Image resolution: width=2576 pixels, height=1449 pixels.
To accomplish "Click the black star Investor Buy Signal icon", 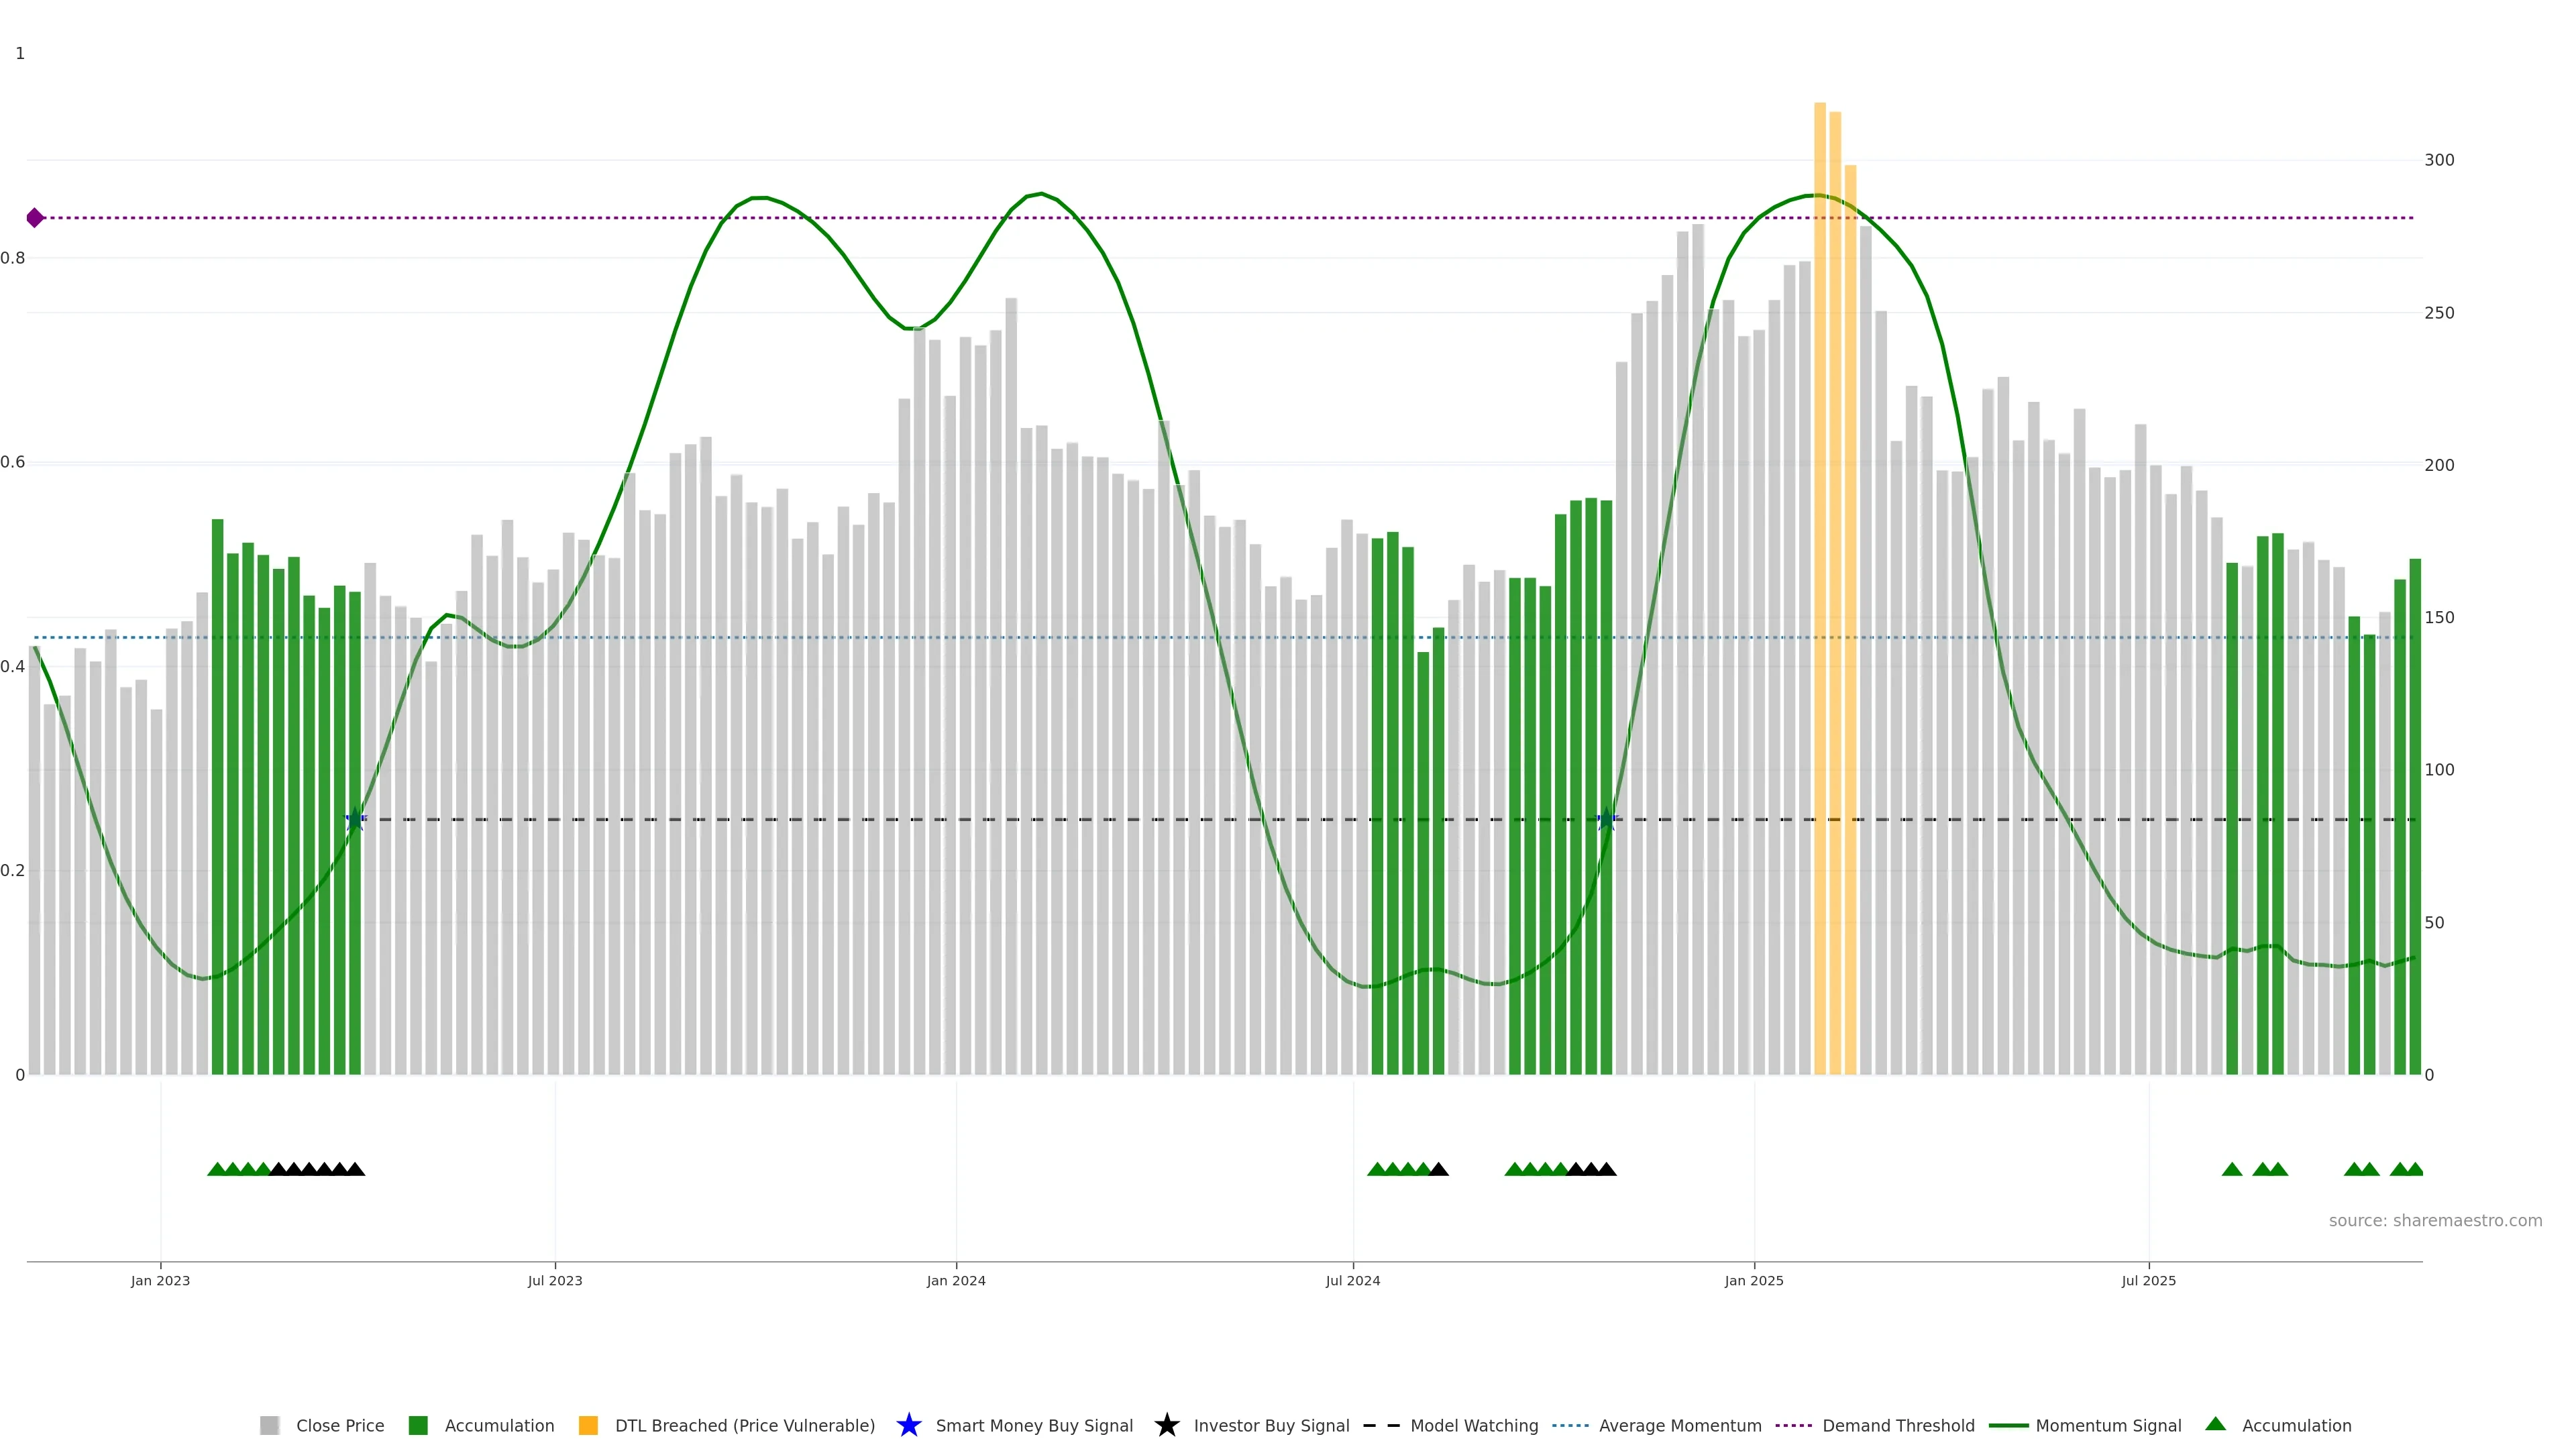I will 1166,1425.
